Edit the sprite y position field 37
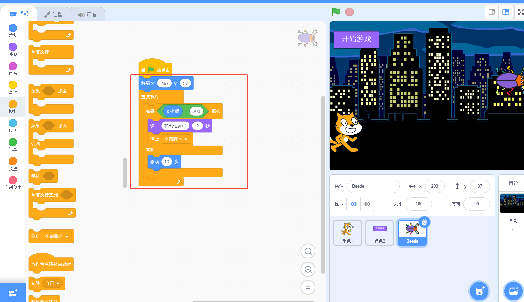The image size is (524, 302). [x=480, y=186]
